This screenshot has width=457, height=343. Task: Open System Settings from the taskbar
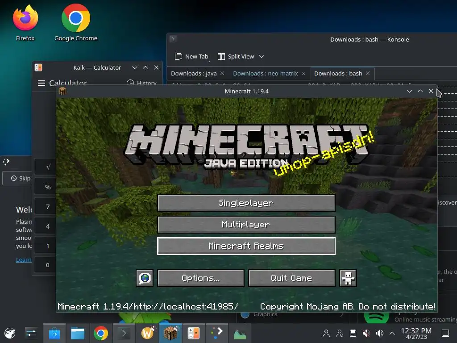pyautogui.click(x=31, y=333)
